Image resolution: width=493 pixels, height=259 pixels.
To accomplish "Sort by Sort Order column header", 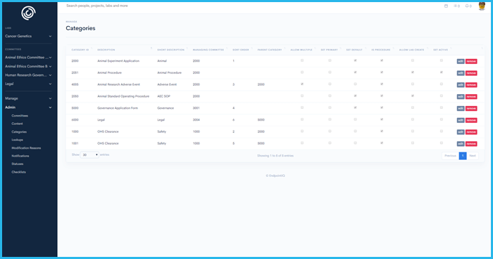I will tap(241, 50).
